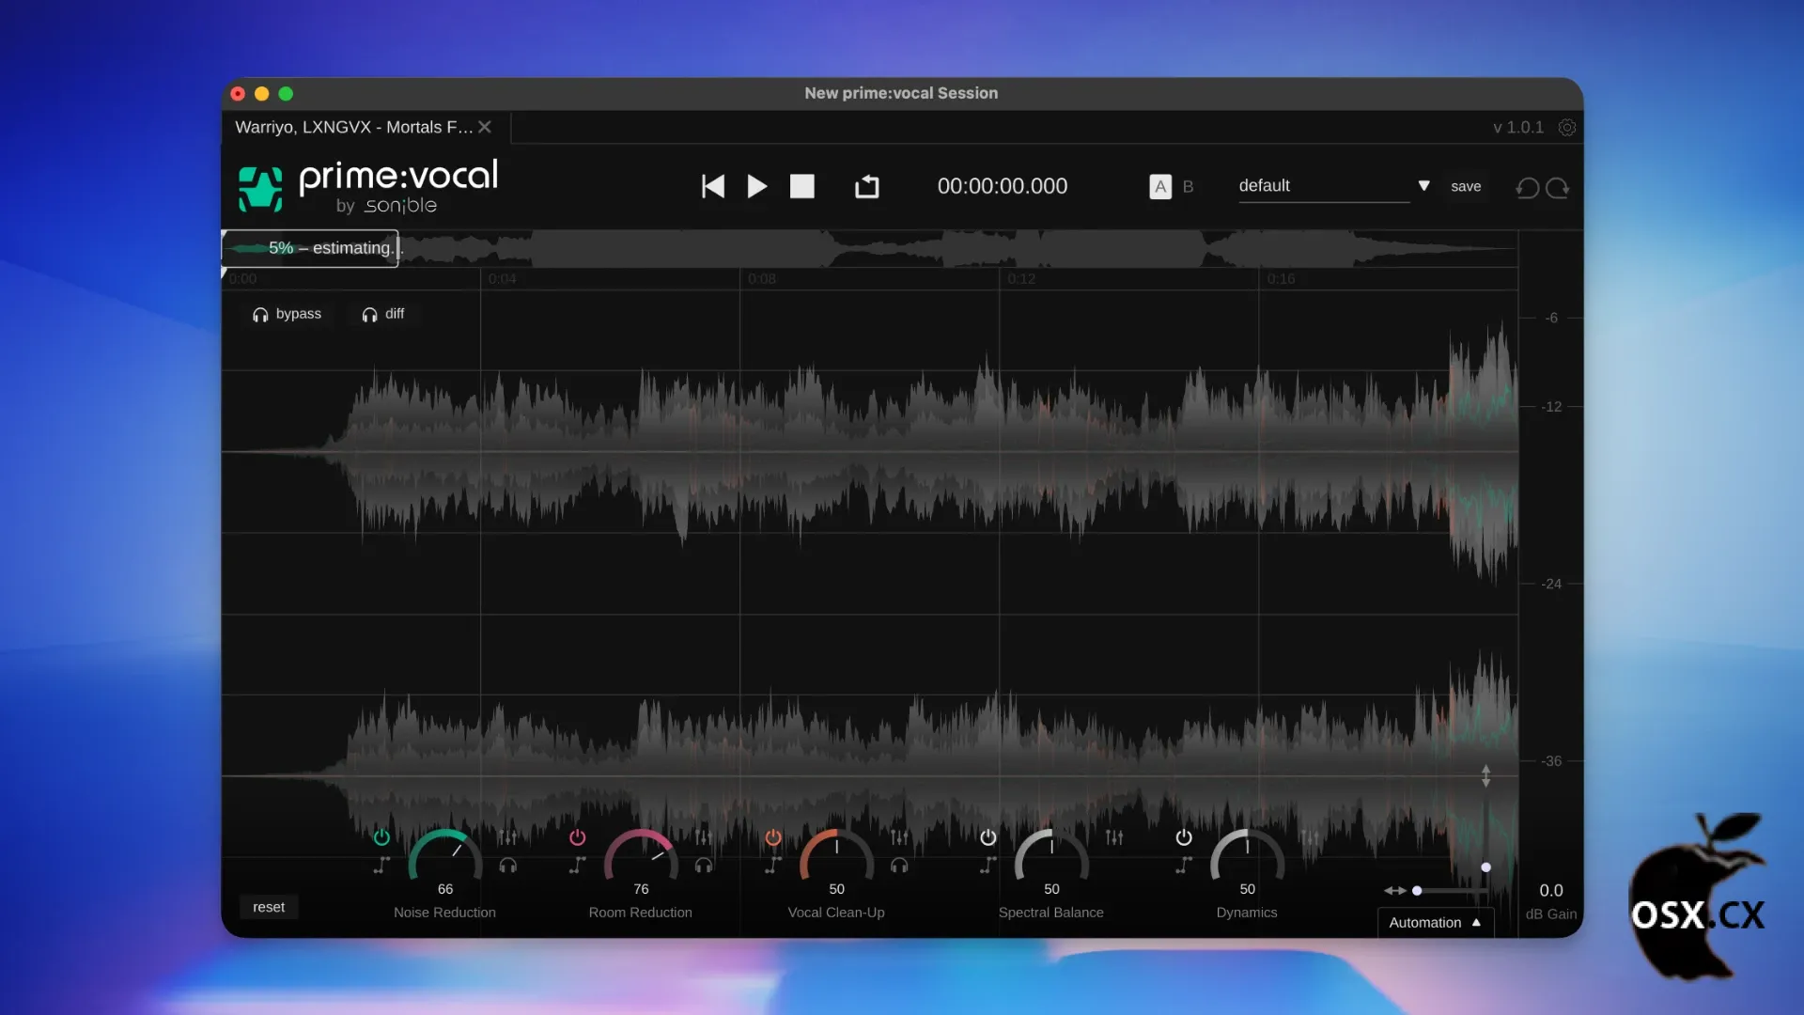
Task: Click the Vocal Clean-Up knob
Action: point(836,857)
